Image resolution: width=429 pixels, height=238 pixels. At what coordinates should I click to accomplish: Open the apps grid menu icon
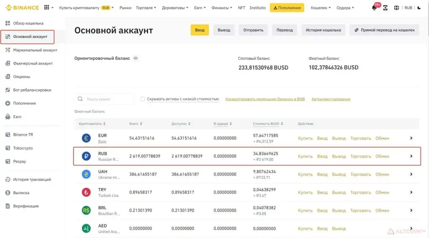click(47, 8)
